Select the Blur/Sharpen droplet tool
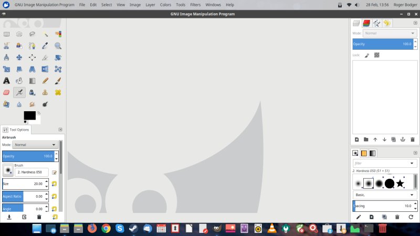The image size is (420, 236). (19, 104)
